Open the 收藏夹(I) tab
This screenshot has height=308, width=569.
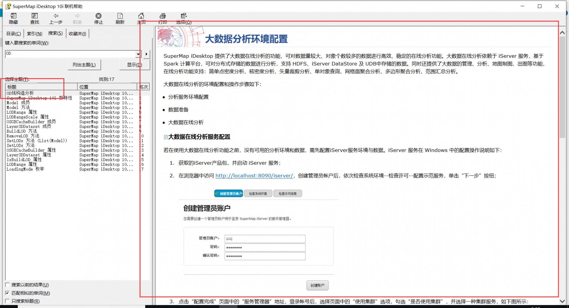click(77, 34)
